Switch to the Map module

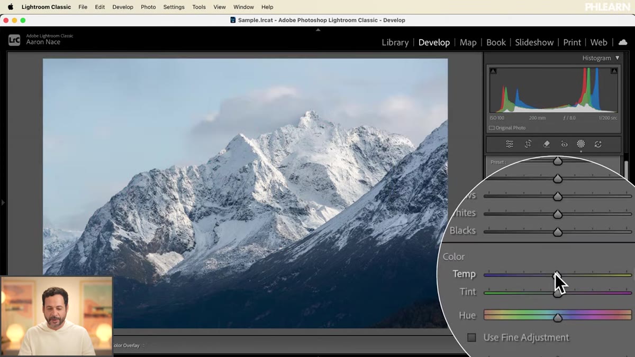point(468,42)
